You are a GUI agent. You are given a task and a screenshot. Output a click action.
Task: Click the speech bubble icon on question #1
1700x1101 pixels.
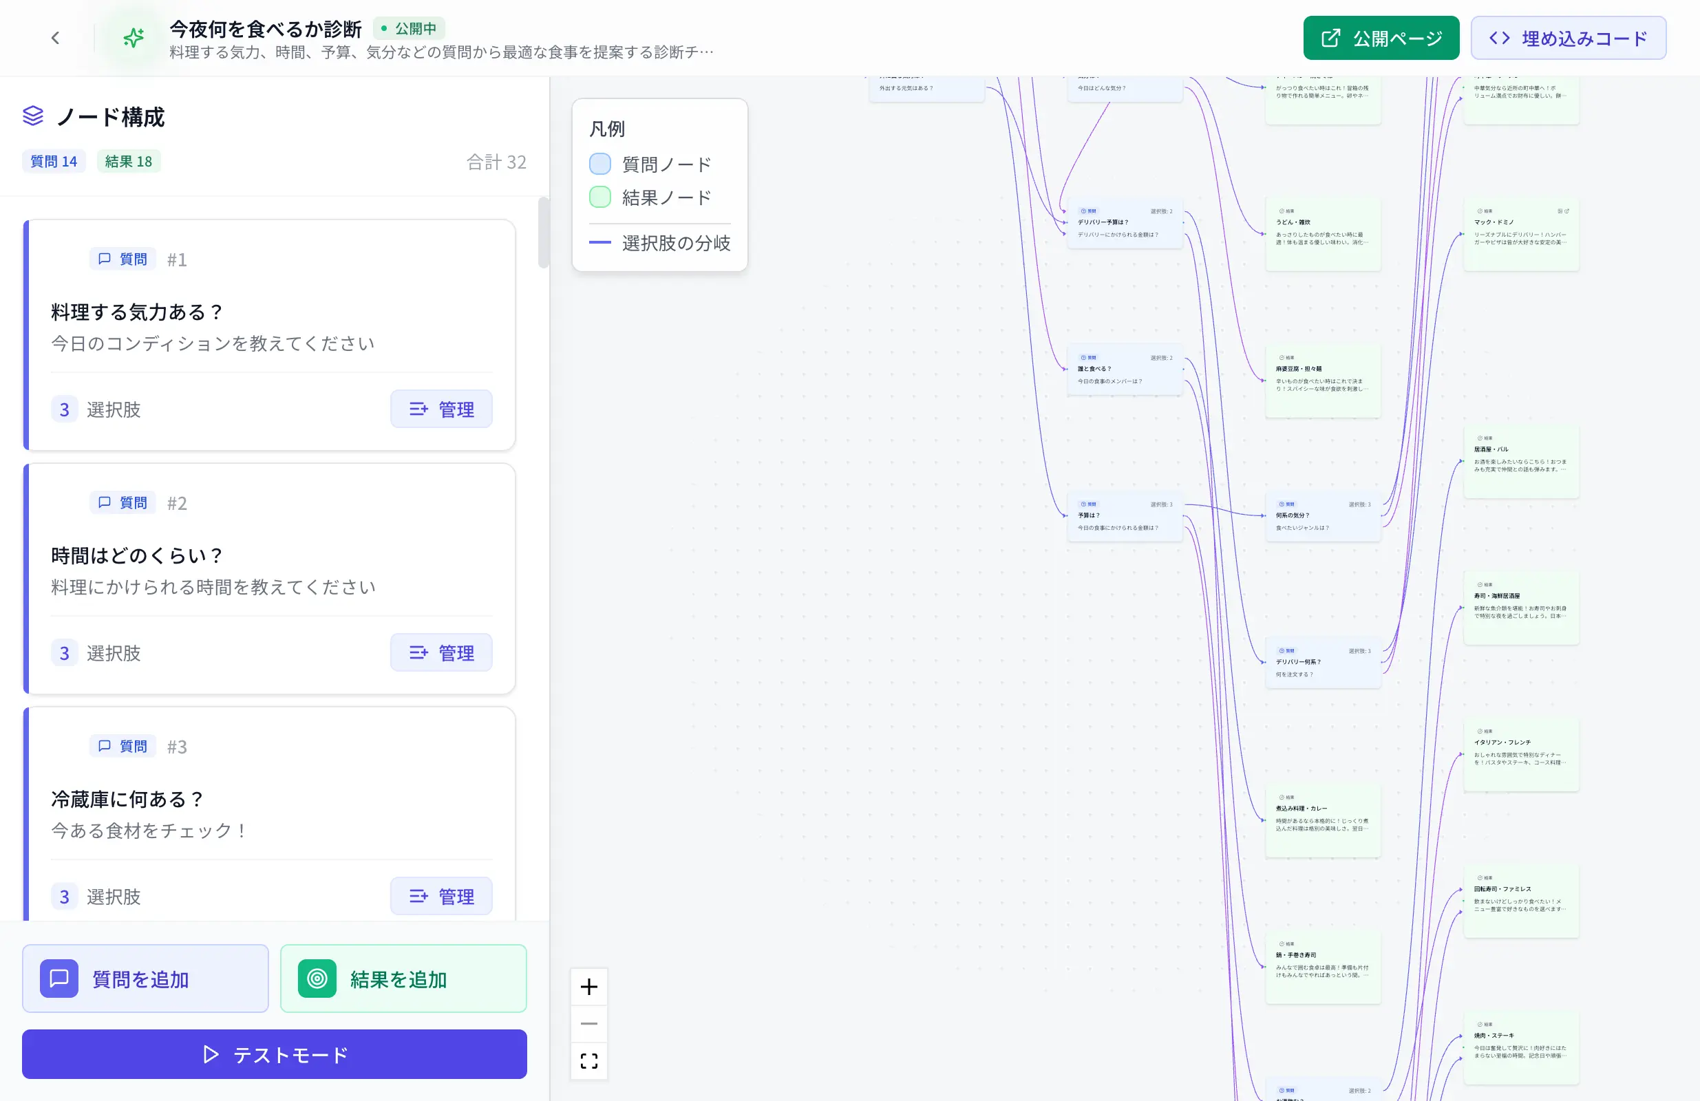coord(105,259)
